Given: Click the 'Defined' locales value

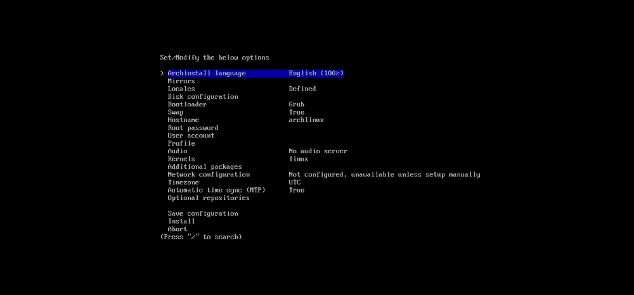Looking at the screenshot, I should [302, 89].
